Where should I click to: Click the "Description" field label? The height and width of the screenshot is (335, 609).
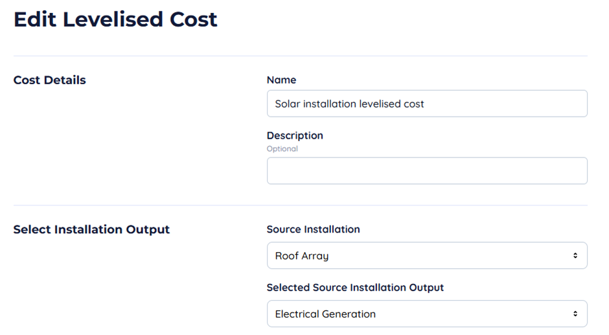(x=295, y=136)
